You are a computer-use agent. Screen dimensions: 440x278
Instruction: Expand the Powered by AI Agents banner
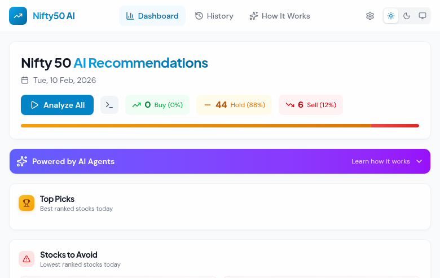coord(220,161)
